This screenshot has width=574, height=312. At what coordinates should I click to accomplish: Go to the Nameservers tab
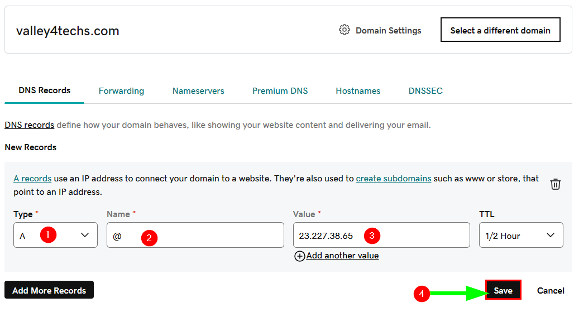(x=198, y=91)
